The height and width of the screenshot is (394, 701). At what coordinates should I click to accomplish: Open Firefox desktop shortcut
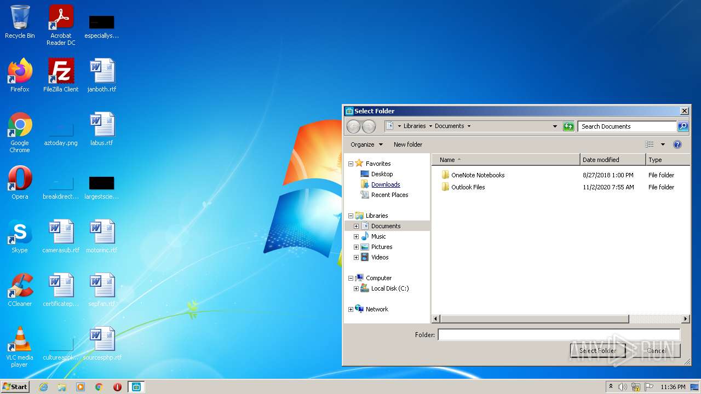pyautogui.click(x=20, y=76)
